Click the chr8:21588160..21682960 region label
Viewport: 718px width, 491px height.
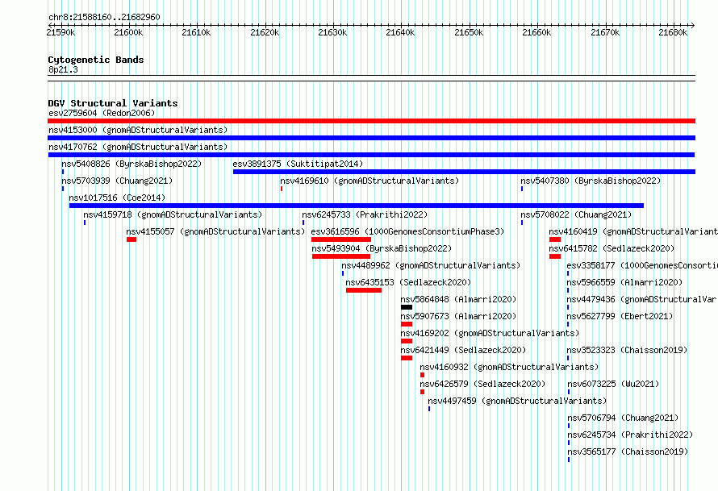[x=104, y=17]
